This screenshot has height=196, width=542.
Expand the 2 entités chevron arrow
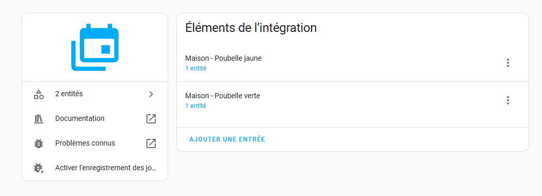click(x=151, y=94)
